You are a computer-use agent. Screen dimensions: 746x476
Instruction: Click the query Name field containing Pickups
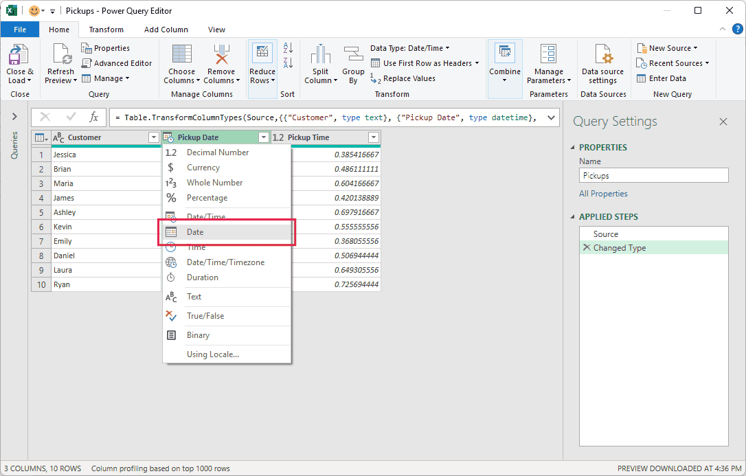pyautogui.click(x=654, y=175)
